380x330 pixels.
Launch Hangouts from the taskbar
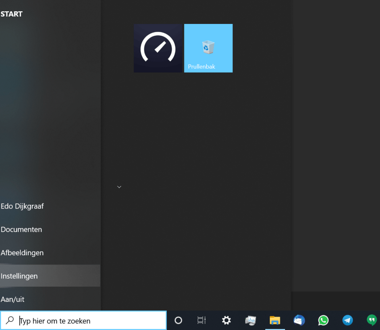[x=372, y=320]
